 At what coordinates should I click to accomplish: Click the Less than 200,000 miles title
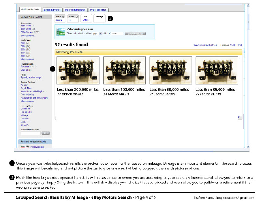78,90
